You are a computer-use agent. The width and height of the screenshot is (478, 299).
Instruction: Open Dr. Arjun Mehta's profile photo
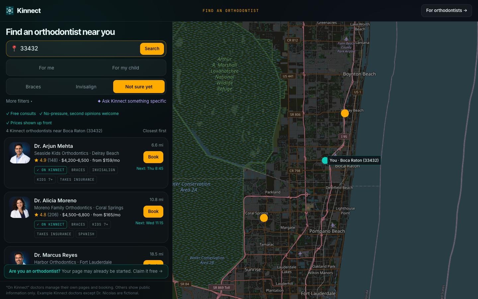tap(20, 153)
